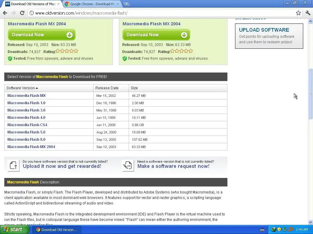Switch to the Google Chrome download tab
The height and width of the screenshot is (234, 313).
coord(92,4)
